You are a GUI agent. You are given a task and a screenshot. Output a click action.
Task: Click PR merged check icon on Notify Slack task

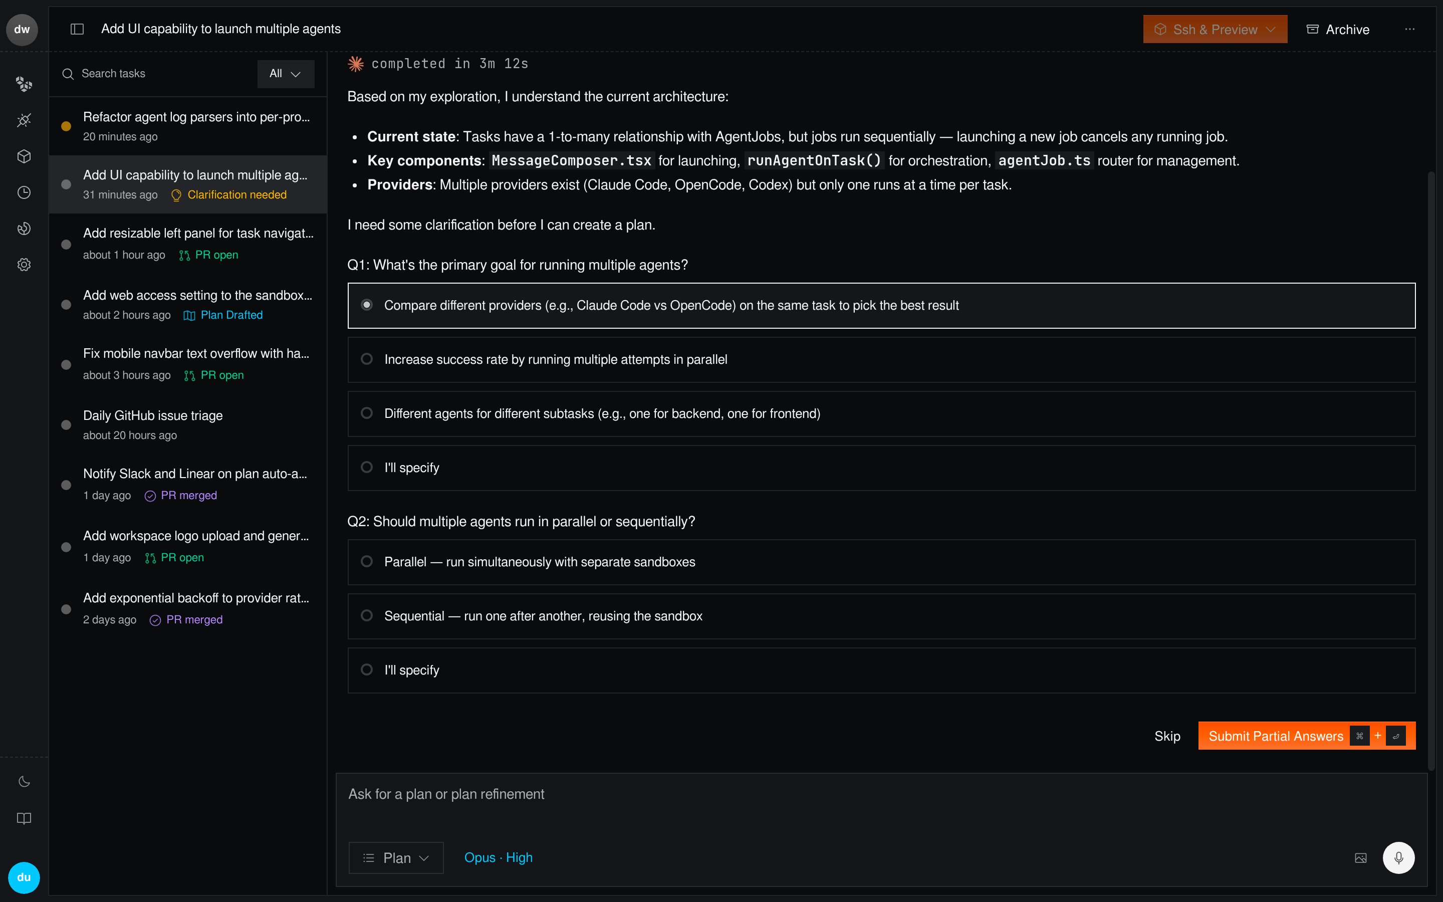(x=150, y=496)
